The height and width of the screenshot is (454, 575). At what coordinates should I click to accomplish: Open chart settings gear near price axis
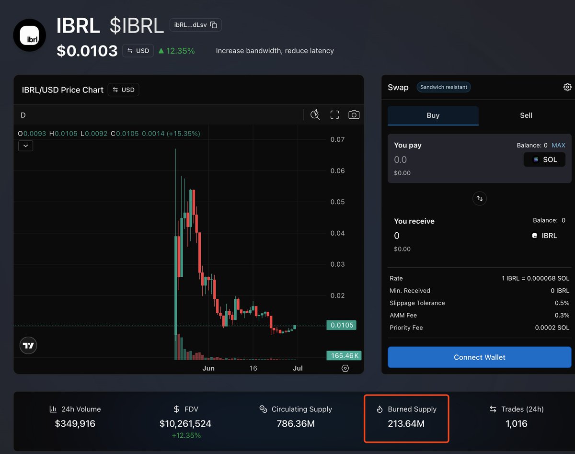point(345,368)
